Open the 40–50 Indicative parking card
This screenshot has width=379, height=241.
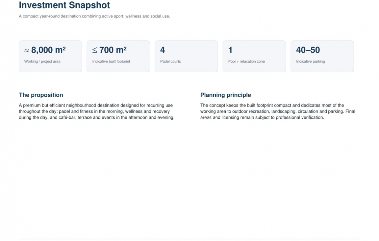(322, 56)
